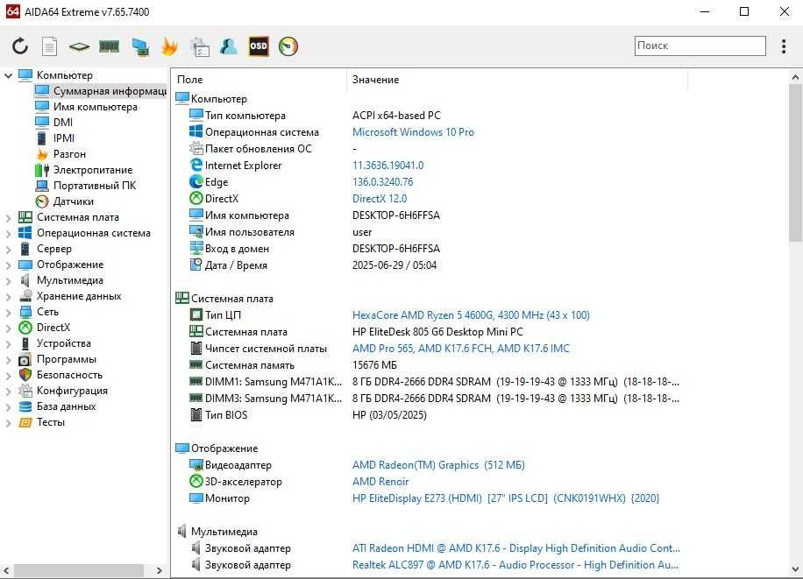The width and height of the screenshot is (803, 579).
Task: Expand the Тесты tree node
Action: (x=8, y=423)
